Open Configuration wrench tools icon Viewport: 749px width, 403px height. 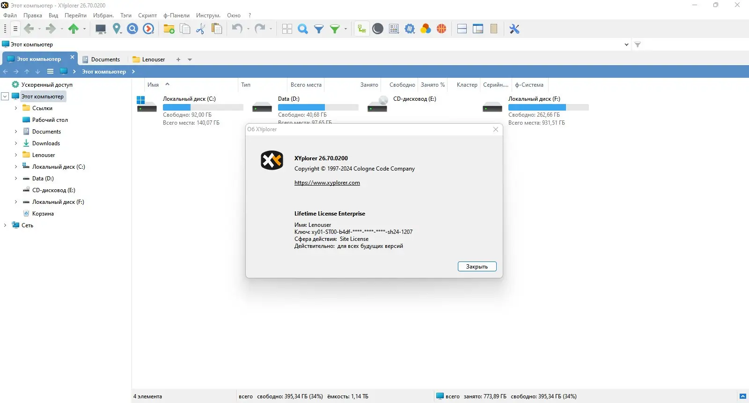click(x=514, y=29)
